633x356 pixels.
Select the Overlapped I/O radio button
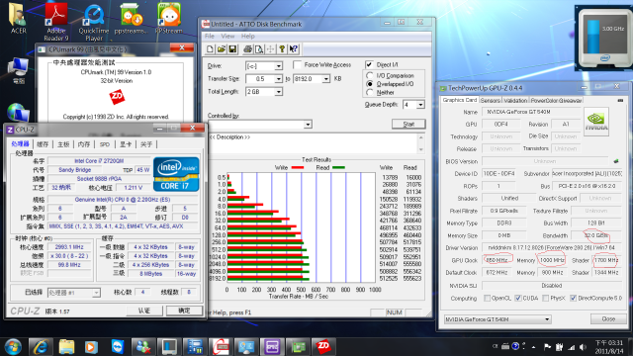(369, 84)
